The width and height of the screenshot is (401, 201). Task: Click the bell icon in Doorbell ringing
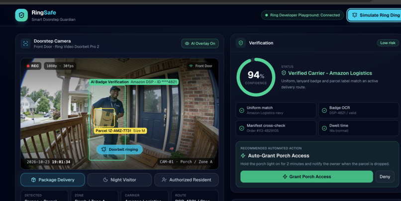[x=103, y=149]
